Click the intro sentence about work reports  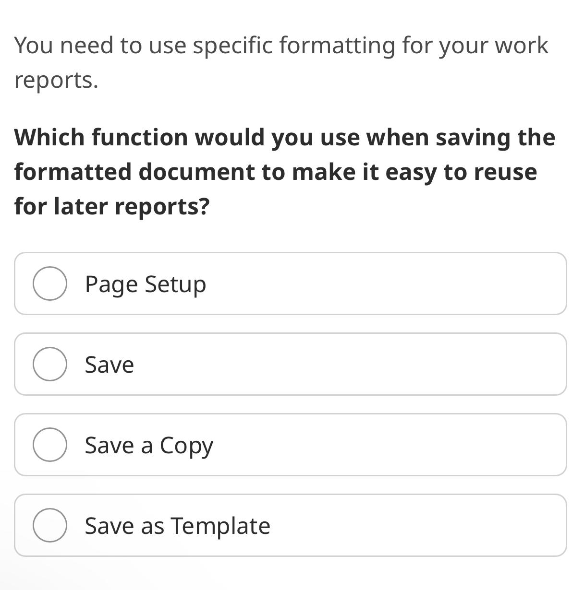pyautogui.click(x=281, y=62)
